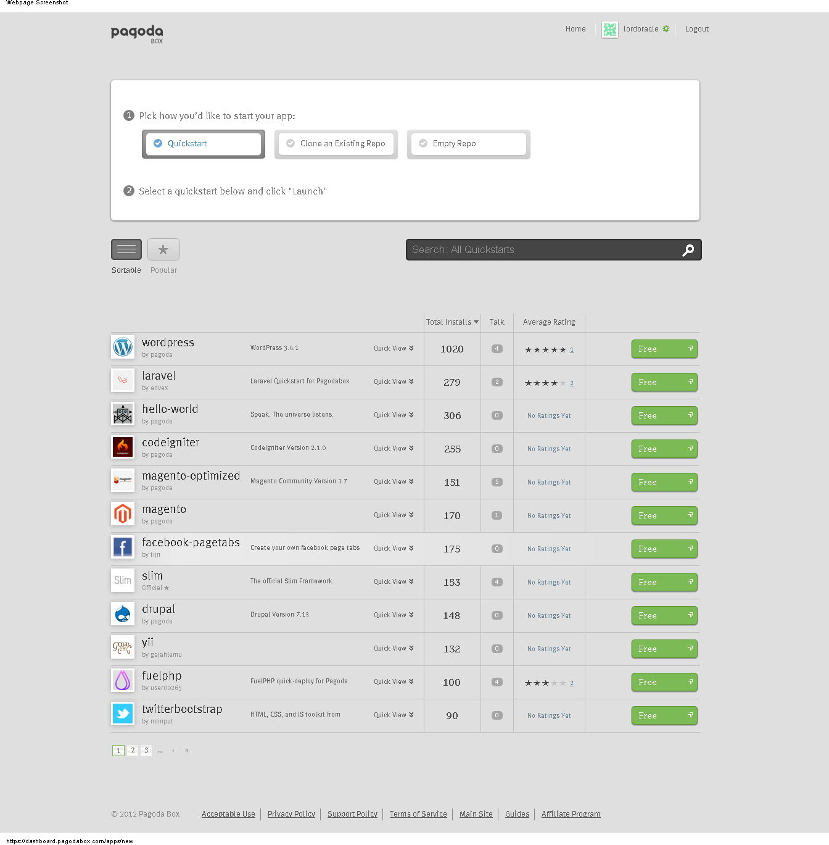
Task: Open the lordoracle avatar image
Action: pyautogui.click(x=610, y=30)
